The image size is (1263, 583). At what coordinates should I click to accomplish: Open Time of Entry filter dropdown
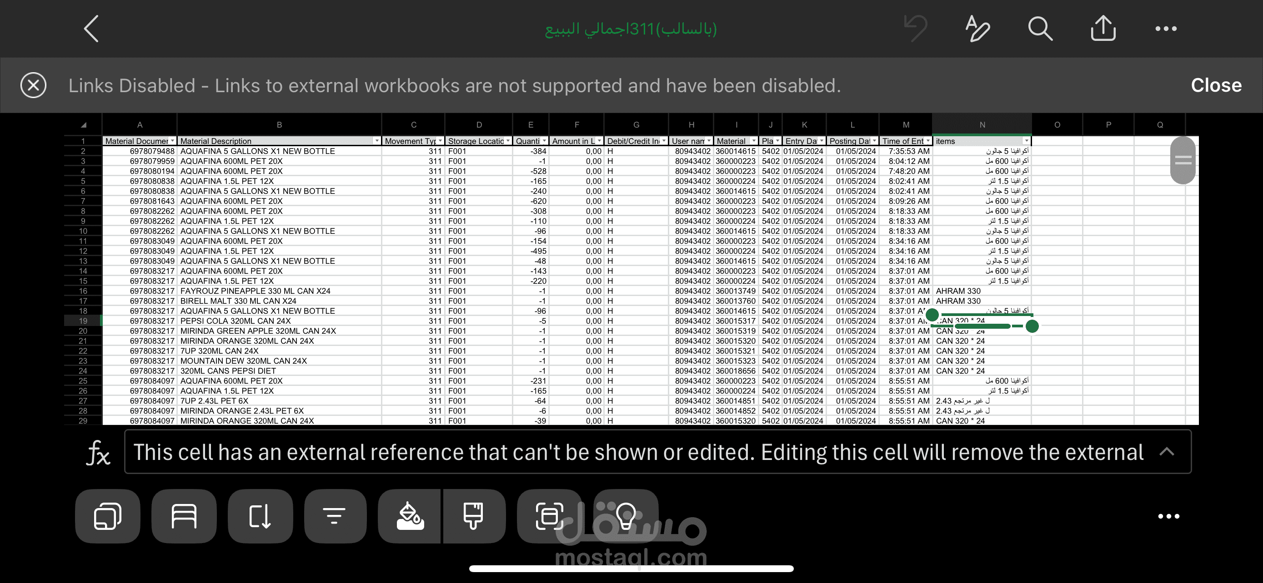click(927, 141)
